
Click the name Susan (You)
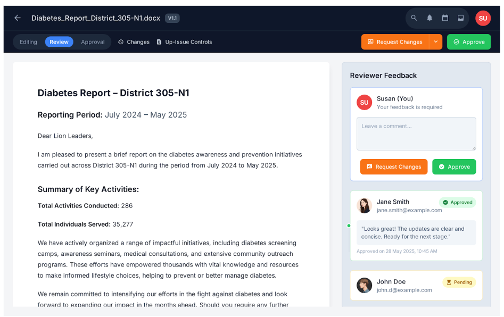[x=395, y=99]
